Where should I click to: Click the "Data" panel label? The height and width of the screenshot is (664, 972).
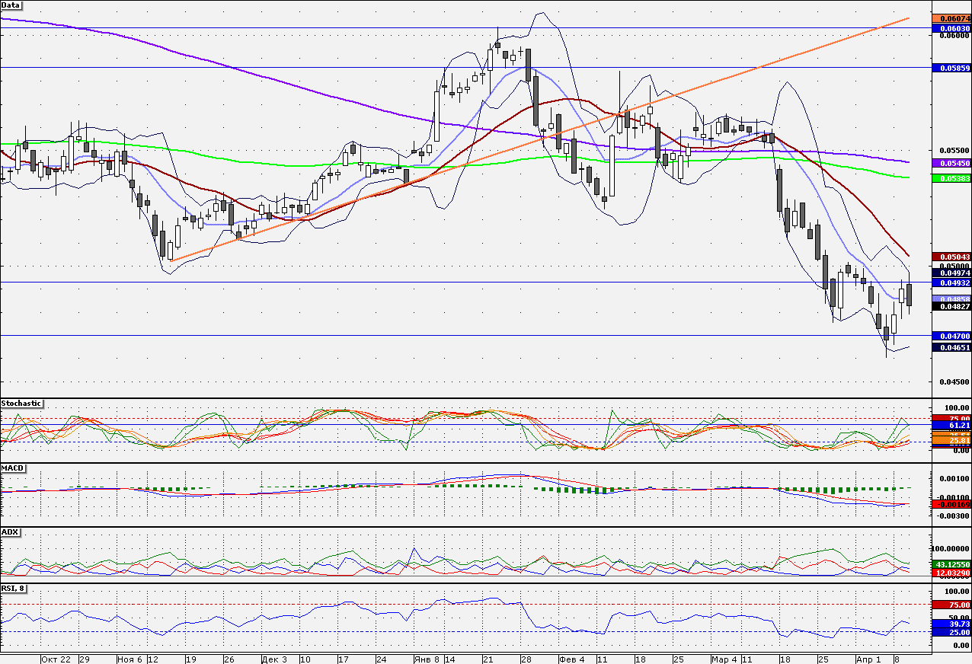click(x=11, y=5)
